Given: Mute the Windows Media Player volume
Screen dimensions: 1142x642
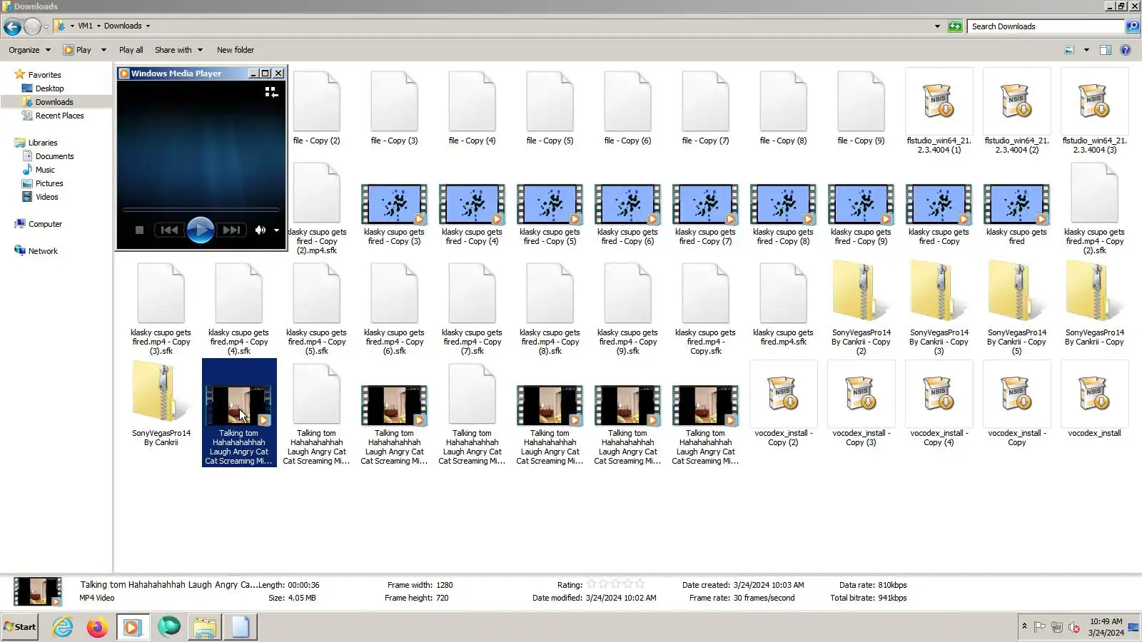Looking at the screenshot, I should tap(261, 230).
